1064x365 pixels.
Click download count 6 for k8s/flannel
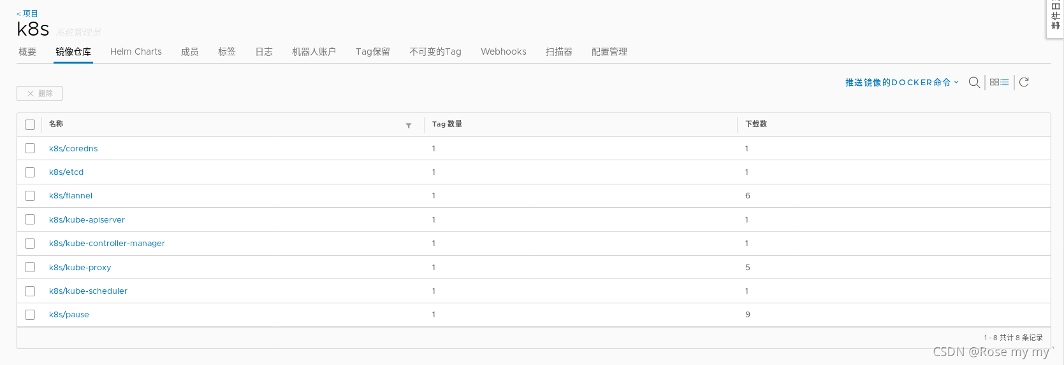748,196
